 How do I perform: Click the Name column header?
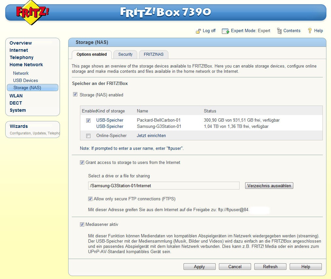143,111
